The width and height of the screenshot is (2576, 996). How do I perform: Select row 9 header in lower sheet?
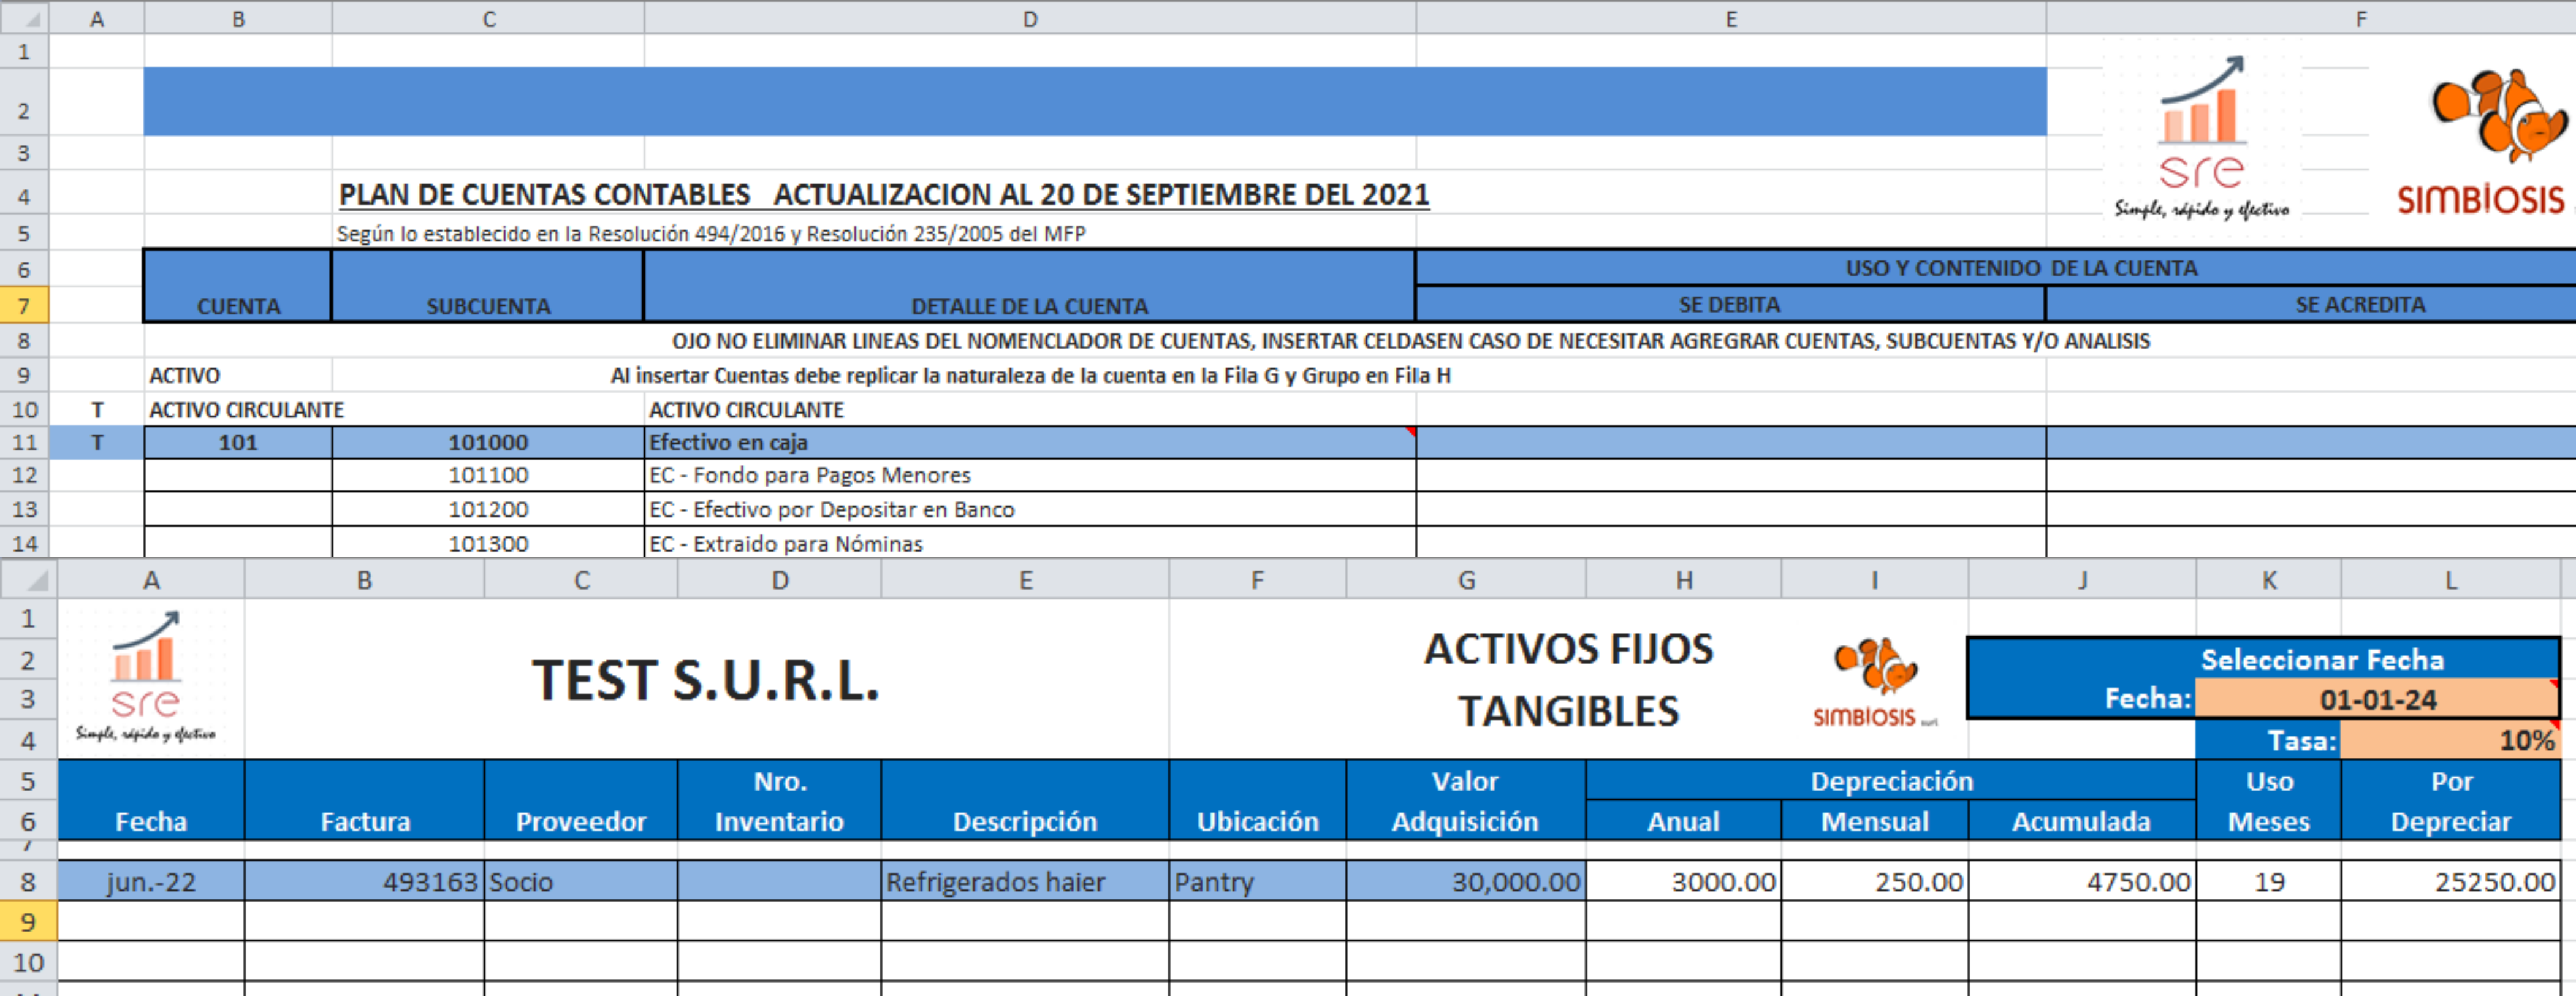[28, 921]
